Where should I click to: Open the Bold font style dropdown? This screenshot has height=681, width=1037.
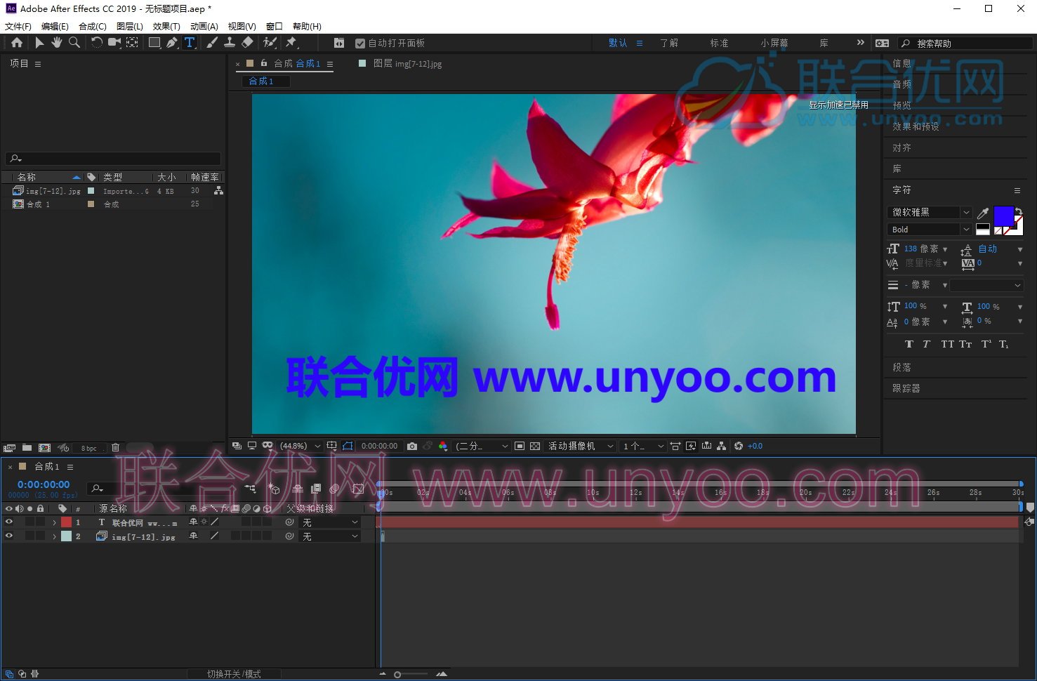coord(930,230)
